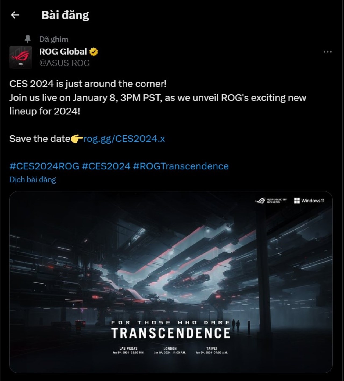This screenshot has width=344, height=381.
Task: Click the Windows 11 logo in image
Action: 309,201
